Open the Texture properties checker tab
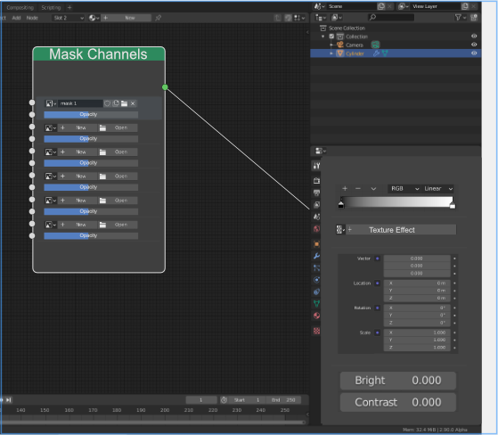Image resolution: width=498 pixels, height=435 pixels. point(316,331)
